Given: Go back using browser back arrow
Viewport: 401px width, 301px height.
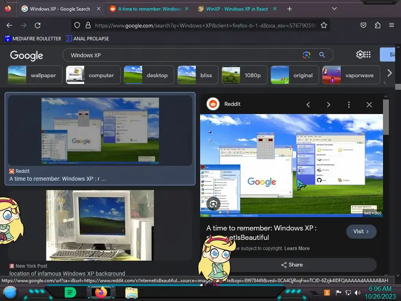Looking at the screenshot, I should click(x=9, y=25).
